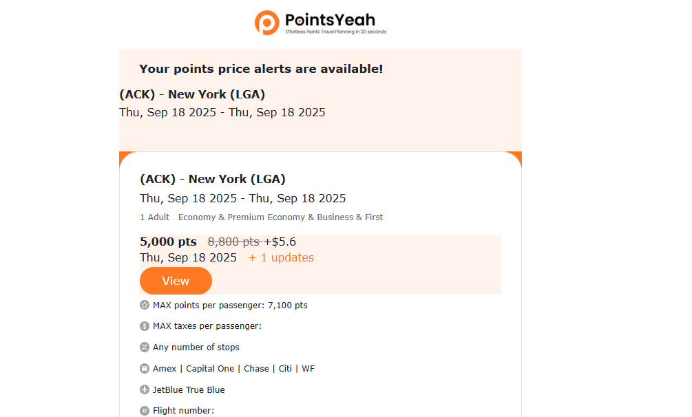Click the 'Your points price alerts are available!' heading
This screenshot has width=692, height=417.
coord(261,69)
